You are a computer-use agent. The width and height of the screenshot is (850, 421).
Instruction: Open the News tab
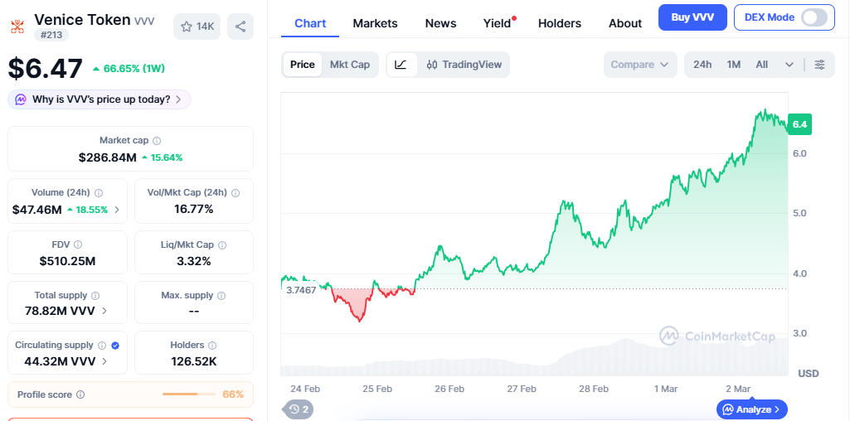440,23
